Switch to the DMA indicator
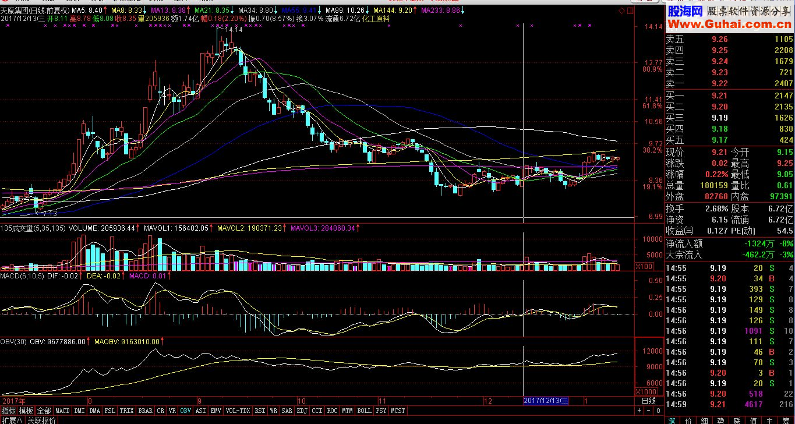795x424 pixels. pyautogui.click(x=95, y=411)
